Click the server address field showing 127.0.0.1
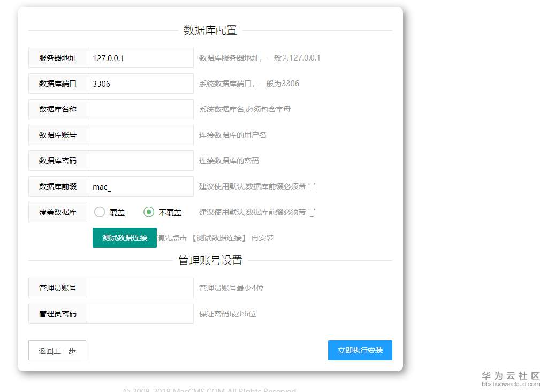Screen dimensions: 547x392 coord(140,58)
